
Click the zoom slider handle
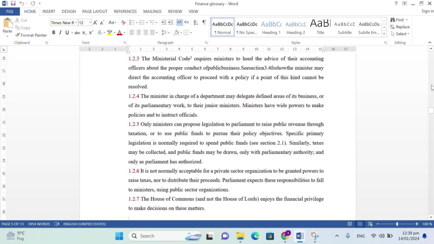click(397, 224)
